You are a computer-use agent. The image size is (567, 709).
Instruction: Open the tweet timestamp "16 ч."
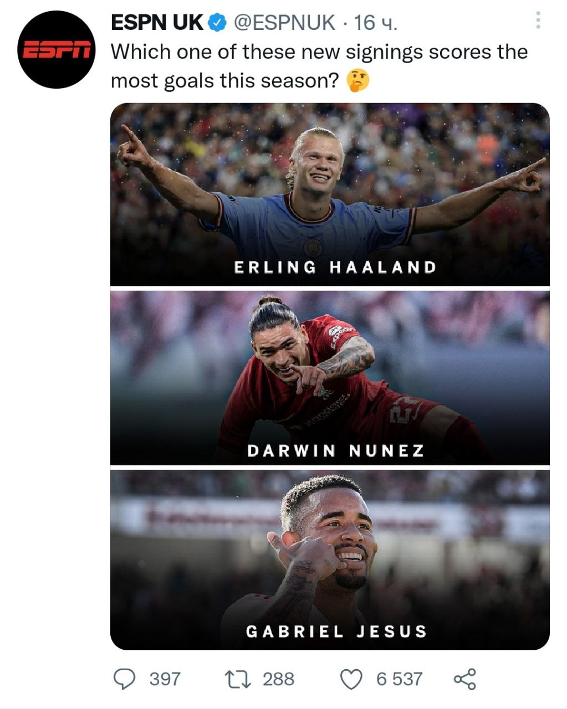(375, 23)
